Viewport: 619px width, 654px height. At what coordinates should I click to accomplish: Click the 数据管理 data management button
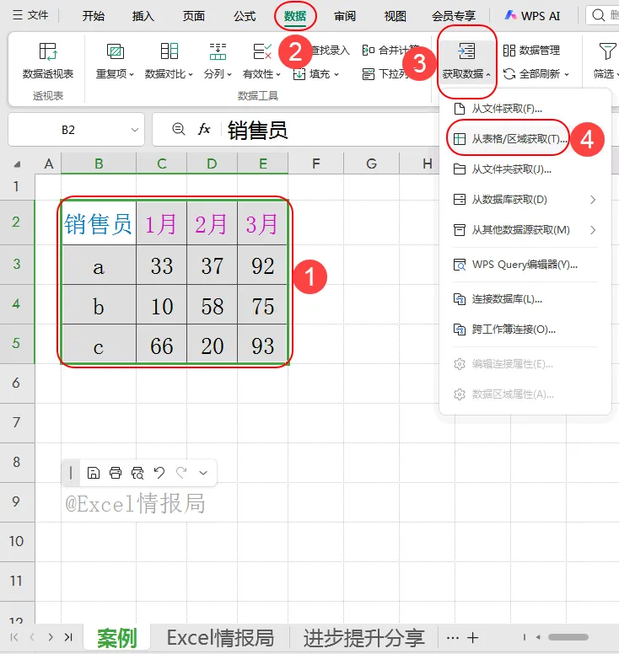pos(531,51)
